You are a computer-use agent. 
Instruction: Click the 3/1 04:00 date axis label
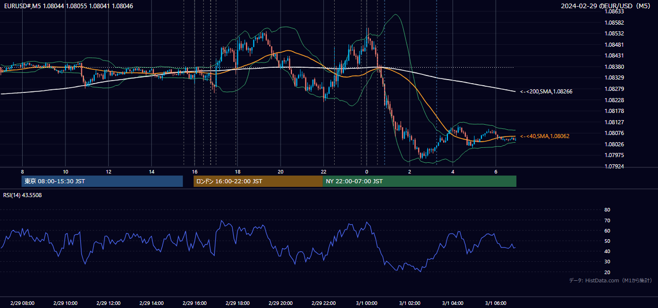point(453,303)
